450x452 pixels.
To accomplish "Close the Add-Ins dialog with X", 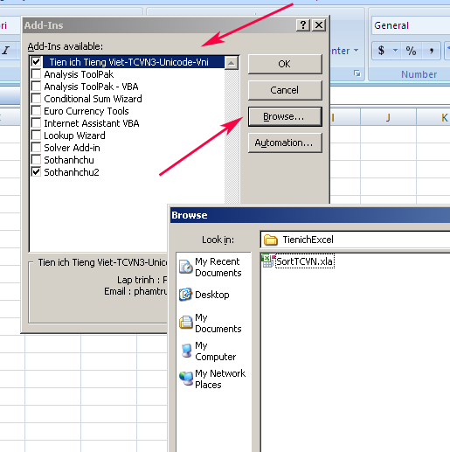I will 319,25.
